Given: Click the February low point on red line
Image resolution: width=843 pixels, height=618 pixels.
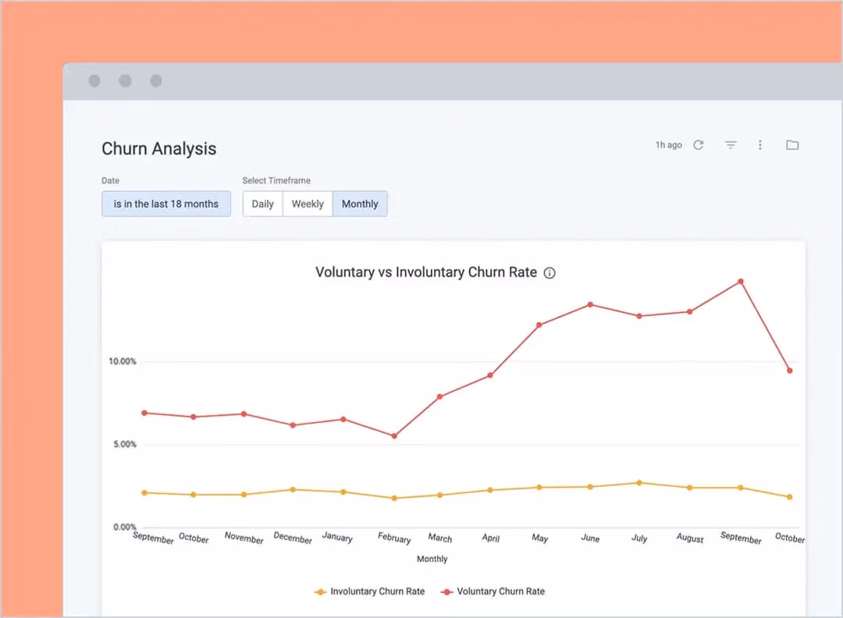Looking at the screenshot, I should click(394, 436).
